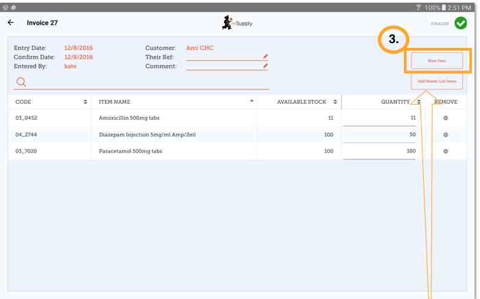Remove the Diazepam Injection row
This screenshot has width=480, height=299.
(x=446, y=135)
